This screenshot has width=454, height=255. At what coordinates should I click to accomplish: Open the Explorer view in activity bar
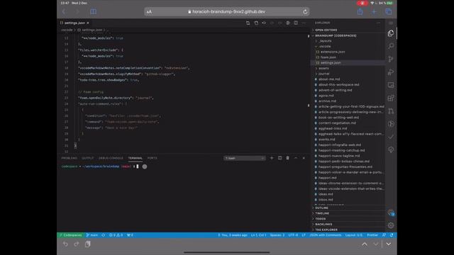point(391,33)
